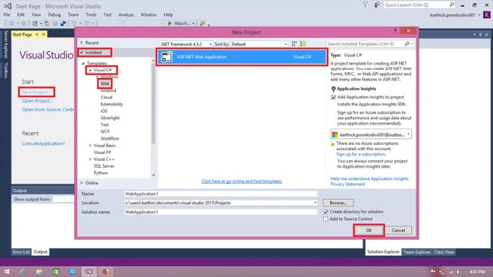Viewport: 493px width, 277px height.
Task: Collapse the Installed section
Action: tap(82, 52)
